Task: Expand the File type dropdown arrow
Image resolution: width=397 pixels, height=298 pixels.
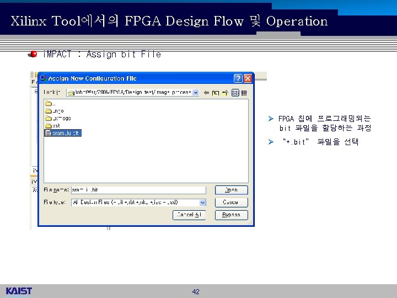Action: tap(202, 203)
